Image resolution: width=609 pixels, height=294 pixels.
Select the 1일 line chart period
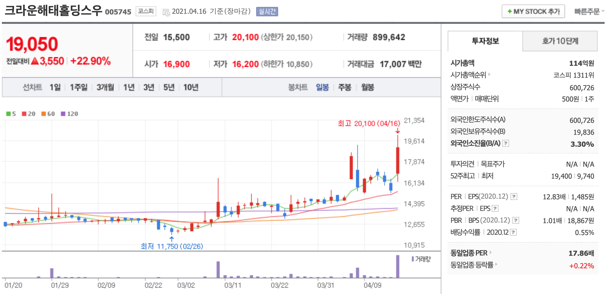[55, 87]
